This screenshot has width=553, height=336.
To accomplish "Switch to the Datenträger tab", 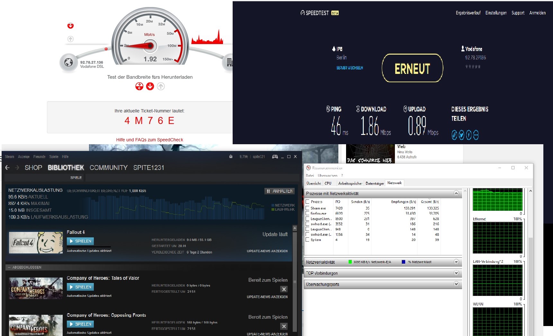I will coord(375,183).
